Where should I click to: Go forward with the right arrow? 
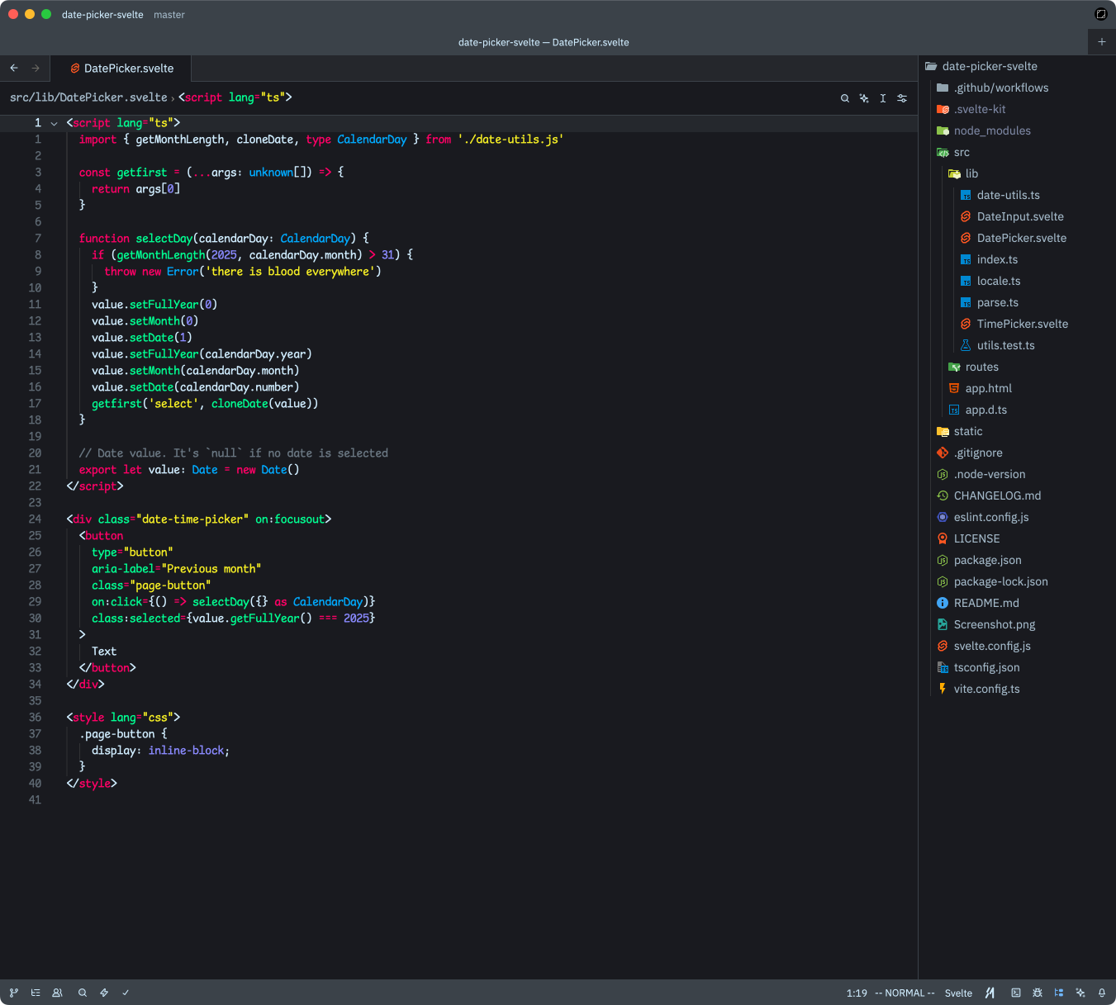36,68
